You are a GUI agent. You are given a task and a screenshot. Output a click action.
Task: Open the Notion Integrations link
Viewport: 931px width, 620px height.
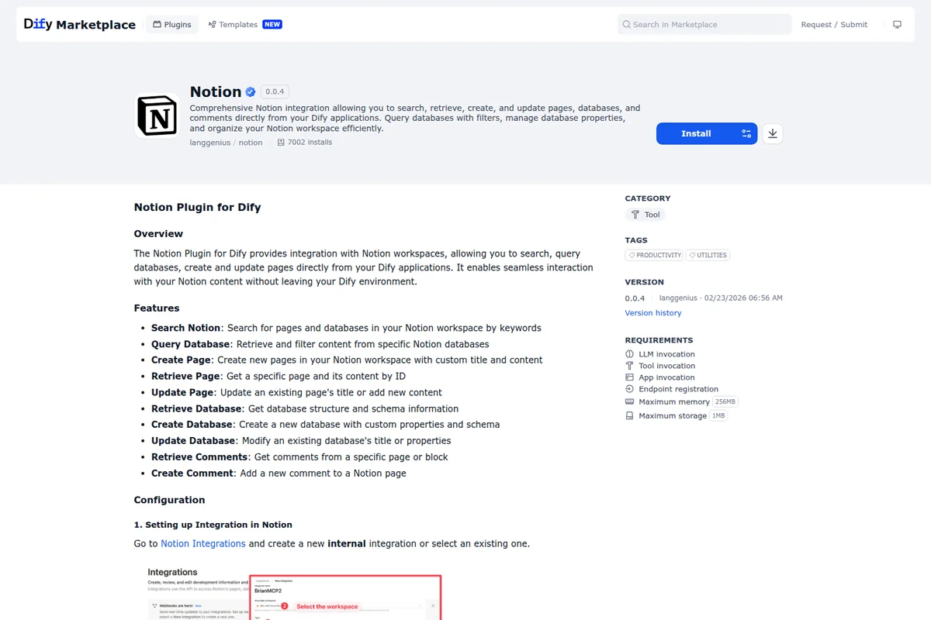(x=202, y=543)
